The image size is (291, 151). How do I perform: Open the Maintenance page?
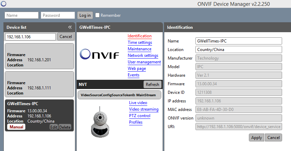click(139, 49)
